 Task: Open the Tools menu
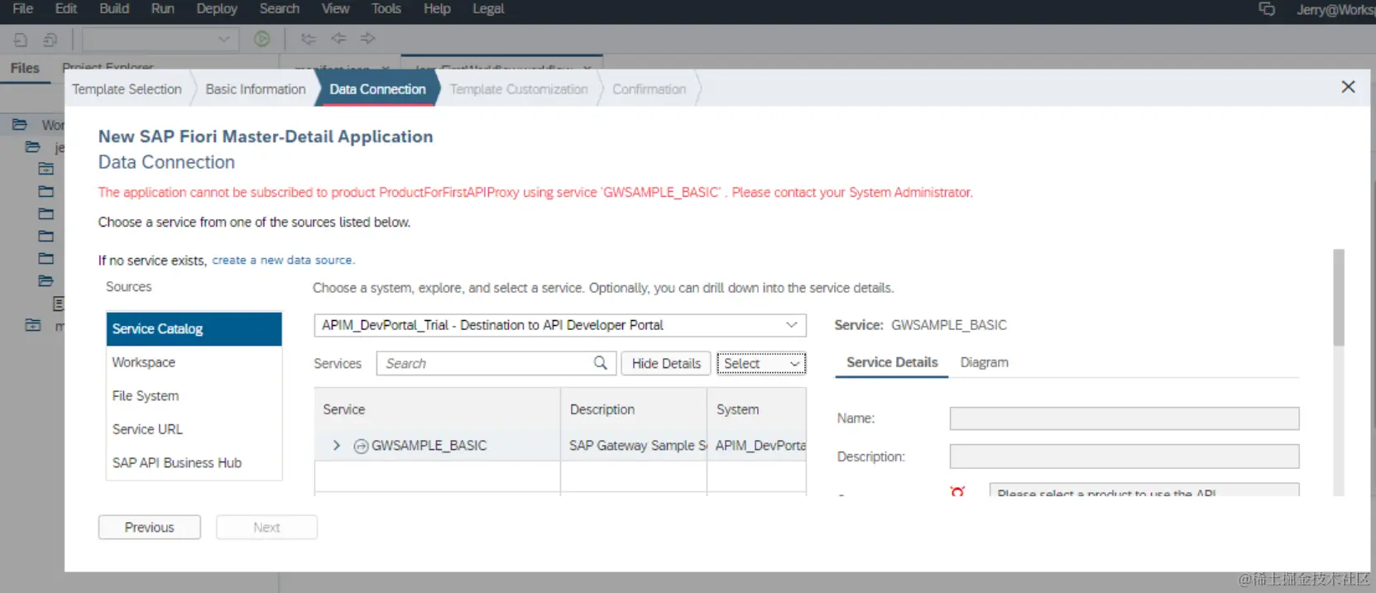[386, 8]
